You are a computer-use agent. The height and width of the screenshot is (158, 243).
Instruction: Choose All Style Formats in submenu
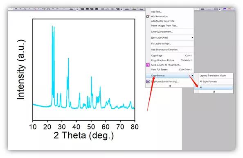[x=208, y=81]
